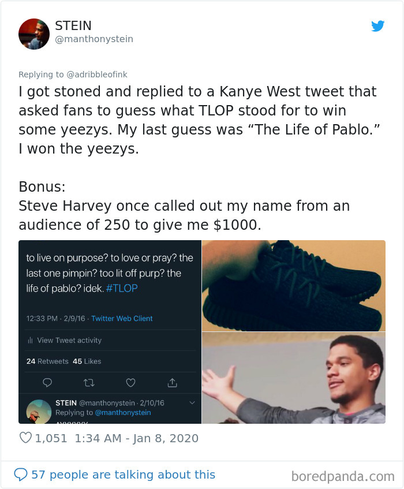The image size is (404, 489).
Task: Open "57 people are talking about this"
Action: pyautogui.click(x=123, y=475)
